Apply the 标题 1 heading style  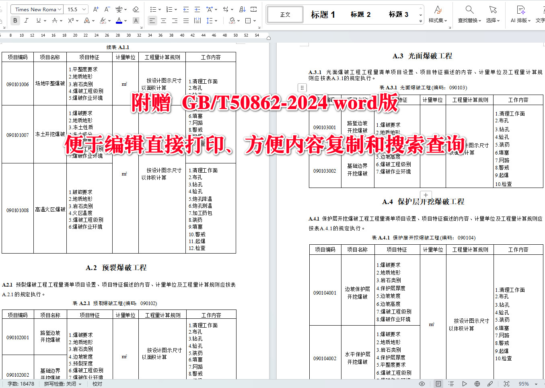(323, 14)
